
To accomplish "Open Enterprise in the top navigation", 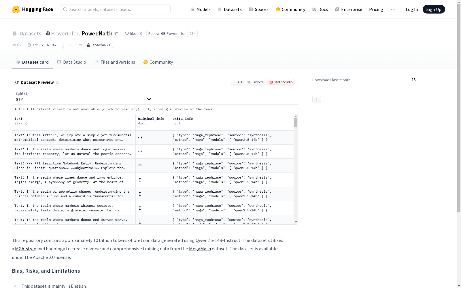I will click(349, 9).
